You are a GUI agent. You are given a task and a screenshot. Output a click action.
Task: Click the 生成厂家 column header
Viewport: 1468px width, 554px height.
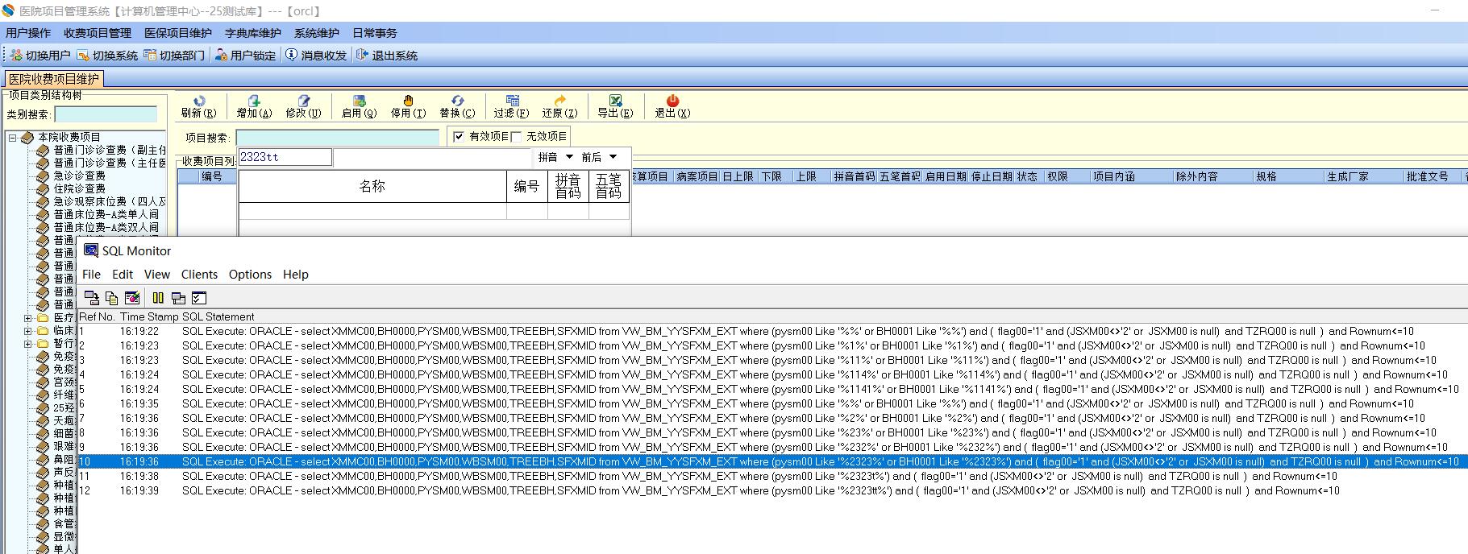click(1362, 176)
